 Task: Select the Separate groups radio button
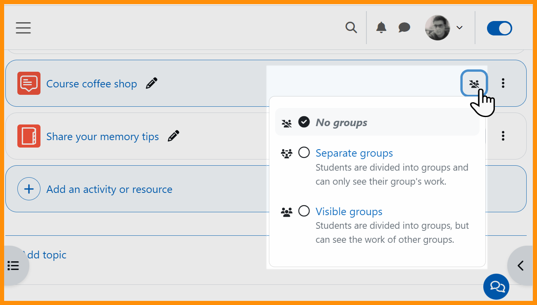[304, 153]
